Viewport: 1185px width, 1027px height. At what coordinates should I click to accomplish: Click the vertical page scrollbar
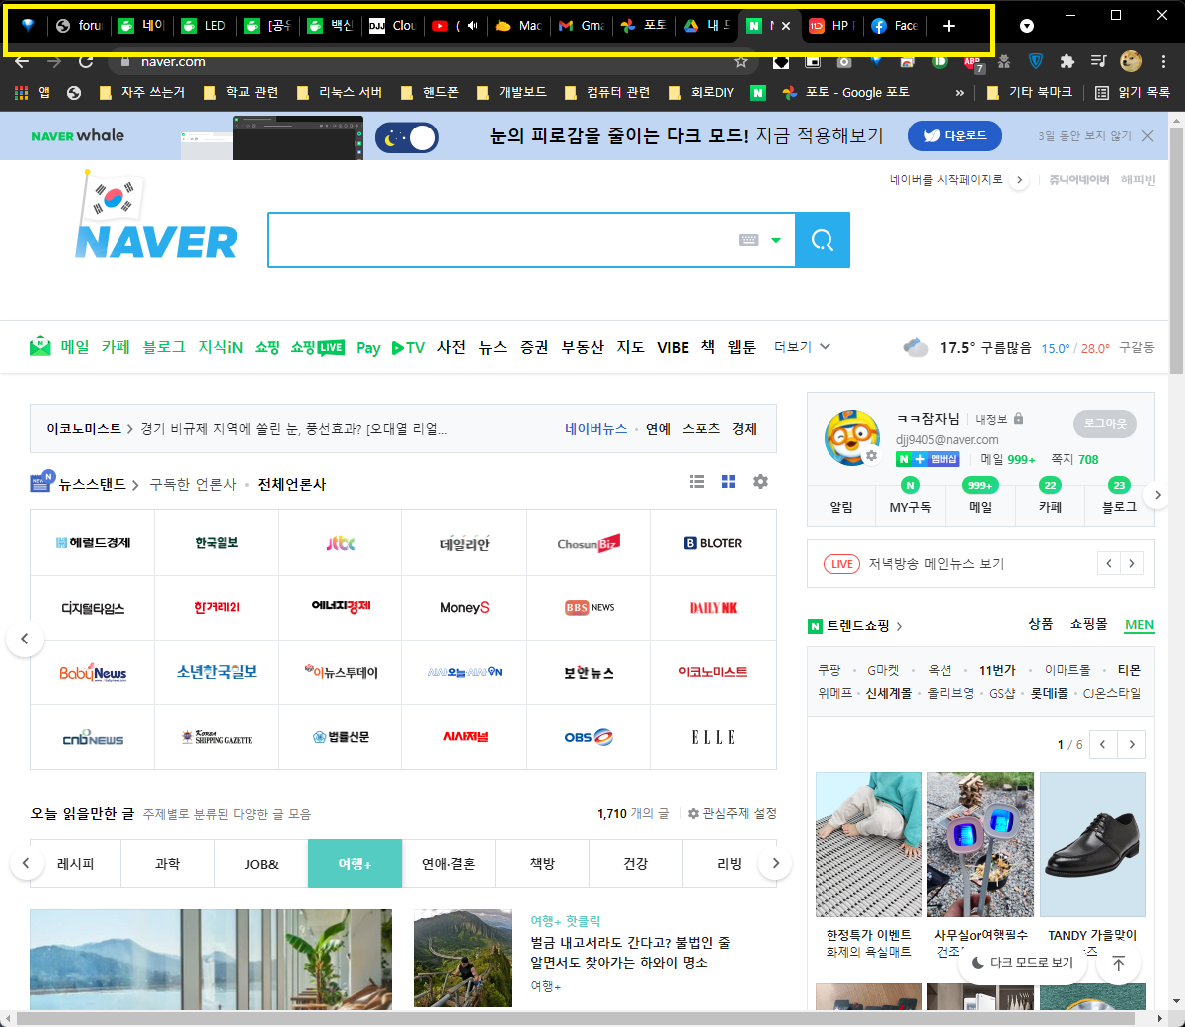(x=1176, y=250)
